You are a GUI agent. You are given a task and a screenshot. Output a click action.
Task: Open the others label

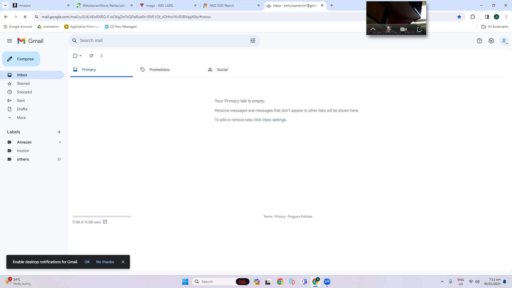coord(32,159)
